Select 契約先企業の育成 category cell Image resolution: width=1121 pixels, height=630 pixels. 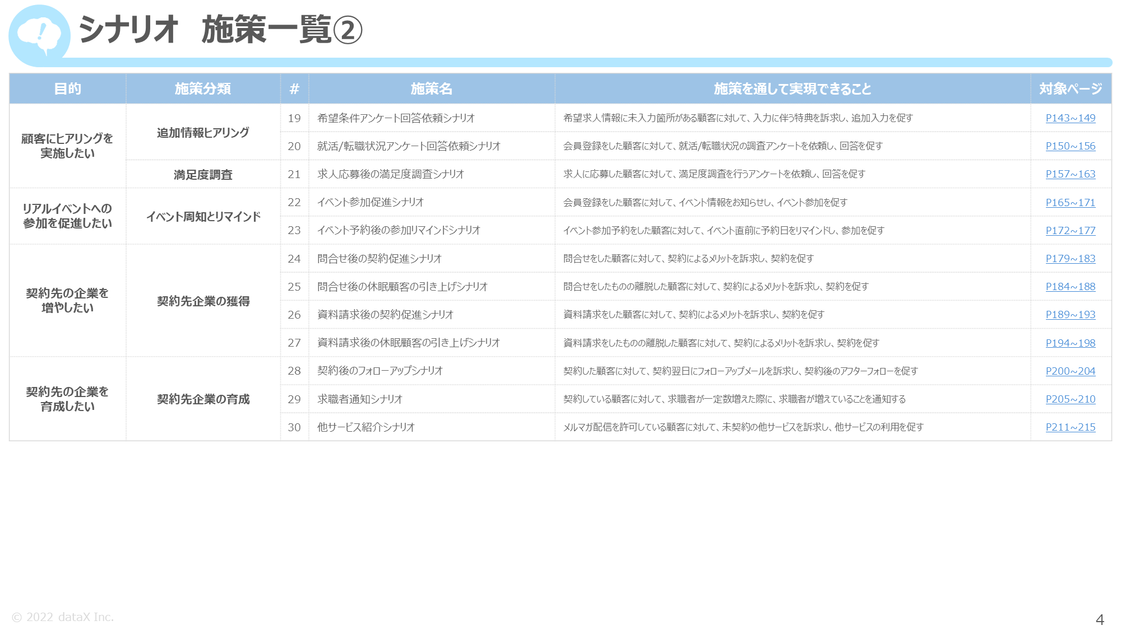click(x=203, y=399)
